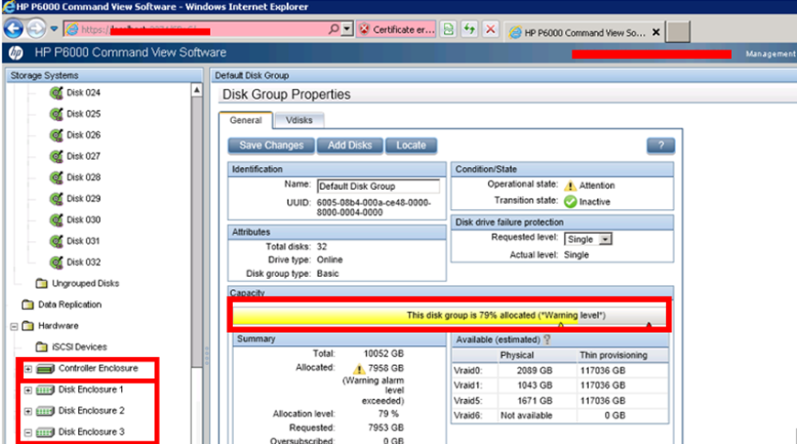Click the Controller Enclosure hardware icon
This screenshot has height=444, width=797.
pos(45,369)
